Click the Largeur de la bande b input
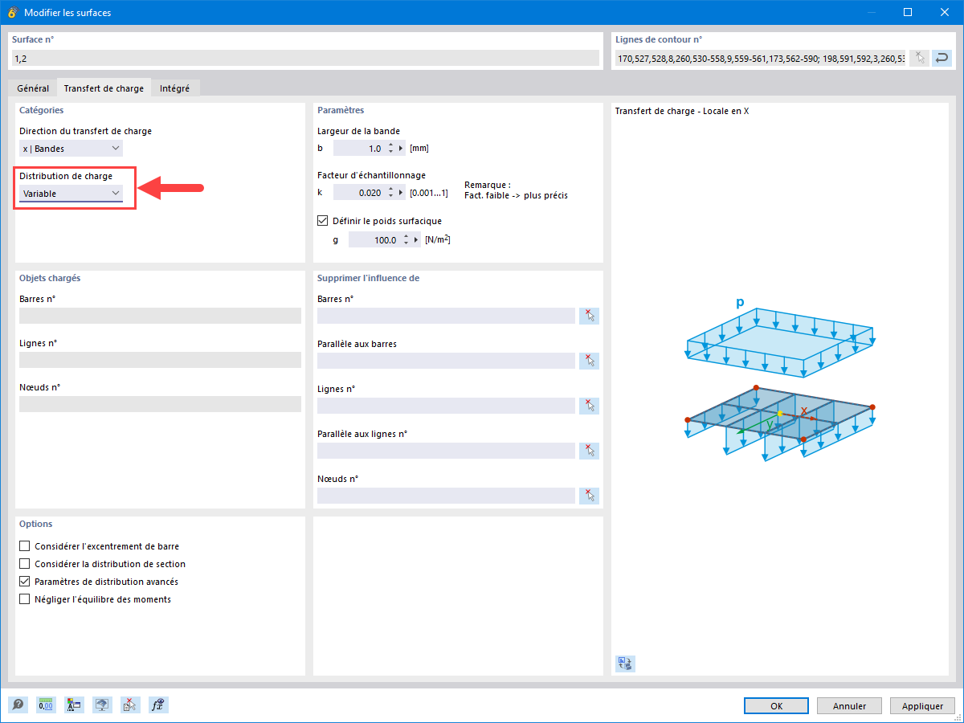The image size is (964, 723). 358,149
